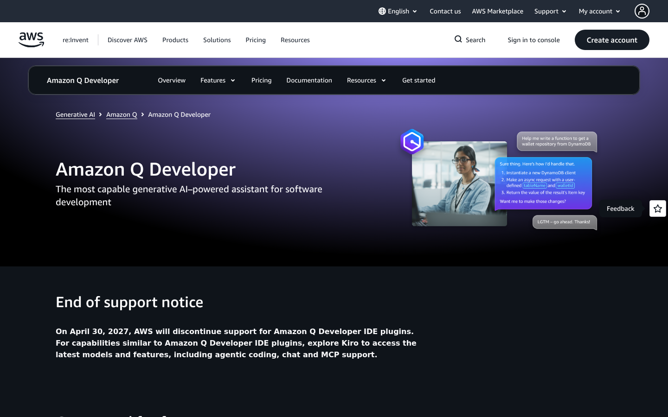
Task: Open the Products menu
Action: click(x=175, y=40)
